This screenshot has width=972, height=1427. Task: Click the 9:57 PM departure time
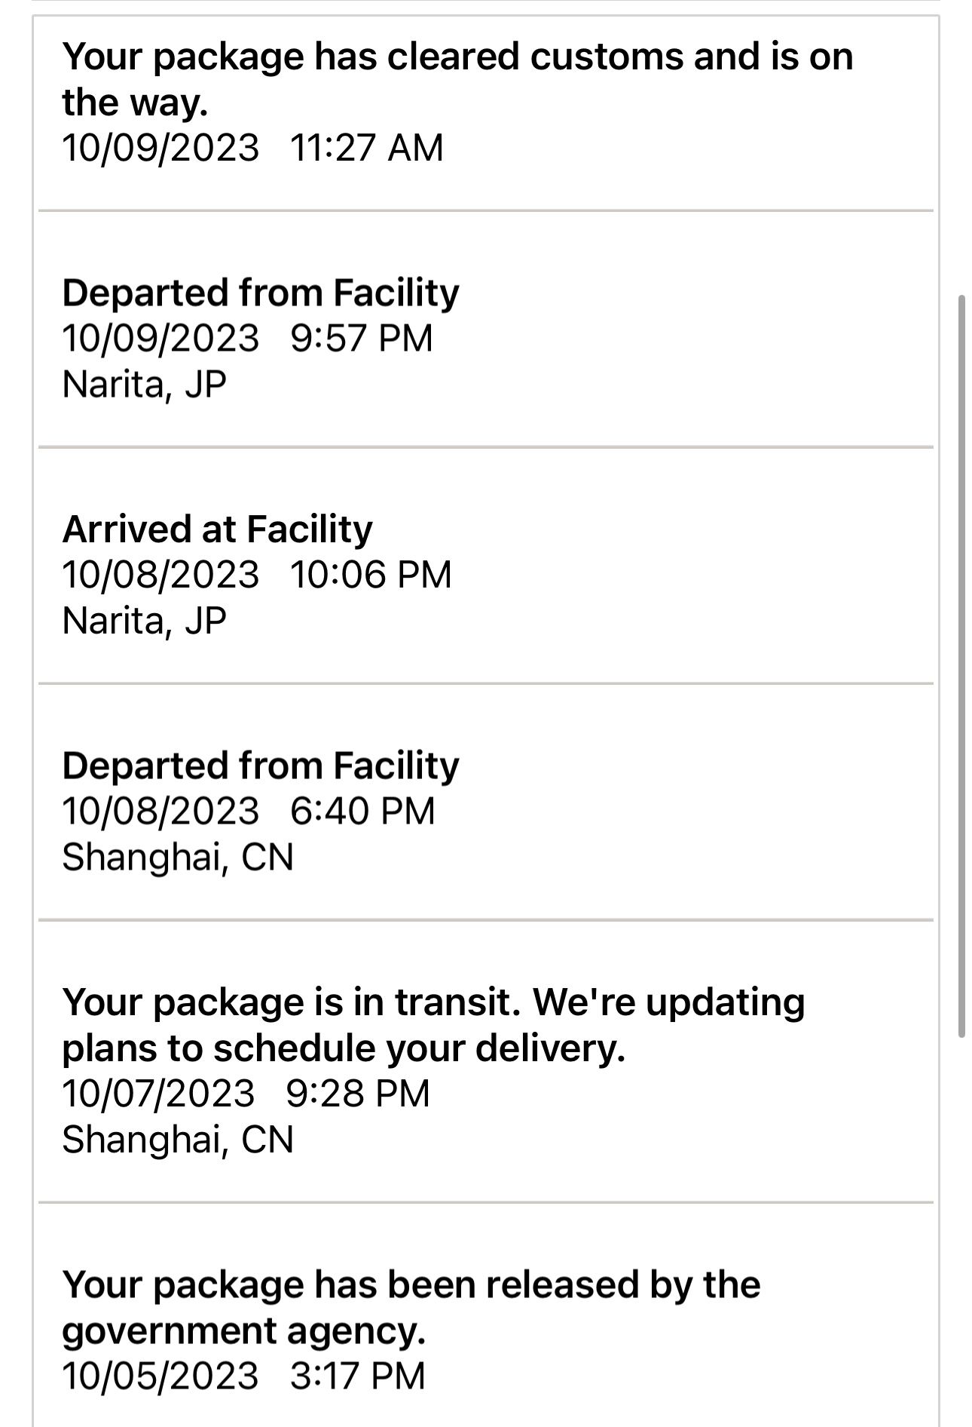(x=362, y=338)
